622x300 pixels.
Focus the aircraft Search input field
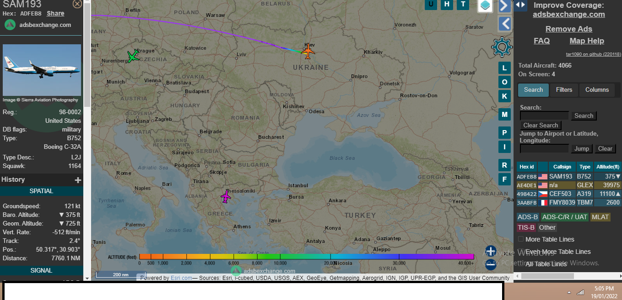coord(544,116)
